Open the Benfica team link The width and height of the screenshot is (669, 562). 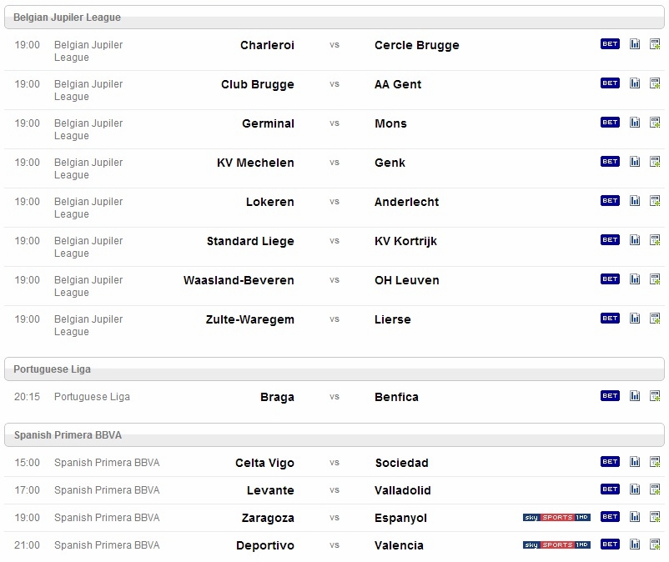(x=396, y=397)
